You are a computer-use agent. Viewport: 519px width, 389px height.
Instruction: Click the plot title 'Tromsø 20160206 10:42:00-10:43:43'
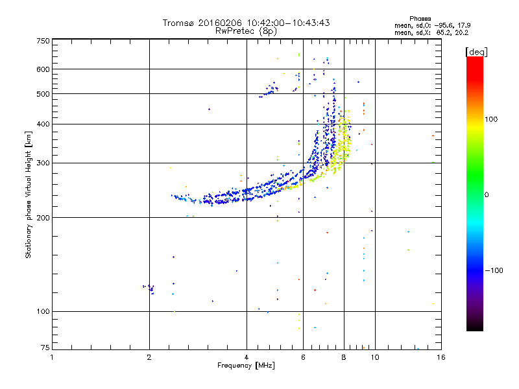point(246,23)
